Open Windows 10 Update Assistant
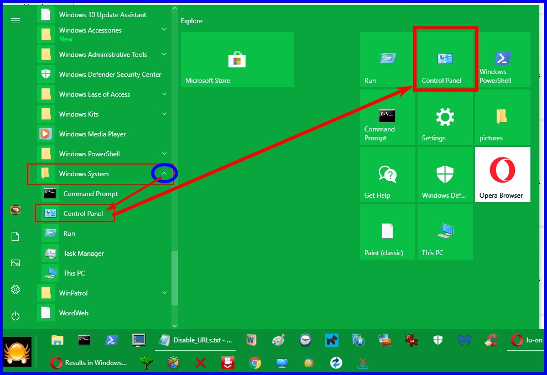547x375 pixels. coord(103,14)
